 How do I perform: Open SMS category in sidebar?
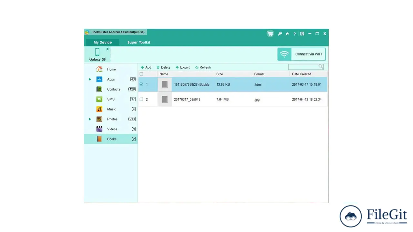pos(111,99)
